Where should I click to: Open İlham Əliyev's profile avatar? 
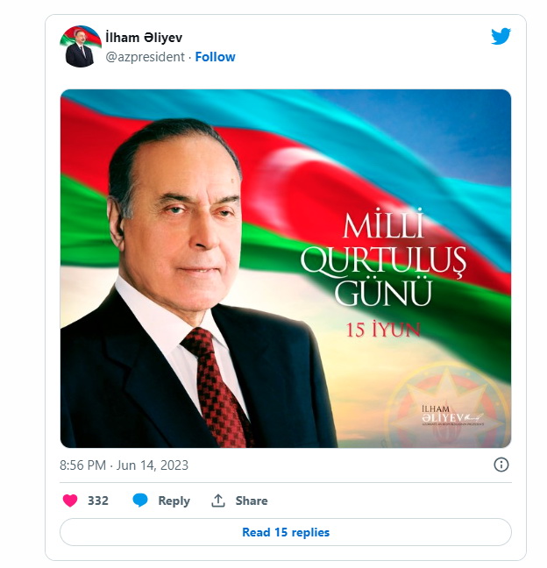(80, 46)
